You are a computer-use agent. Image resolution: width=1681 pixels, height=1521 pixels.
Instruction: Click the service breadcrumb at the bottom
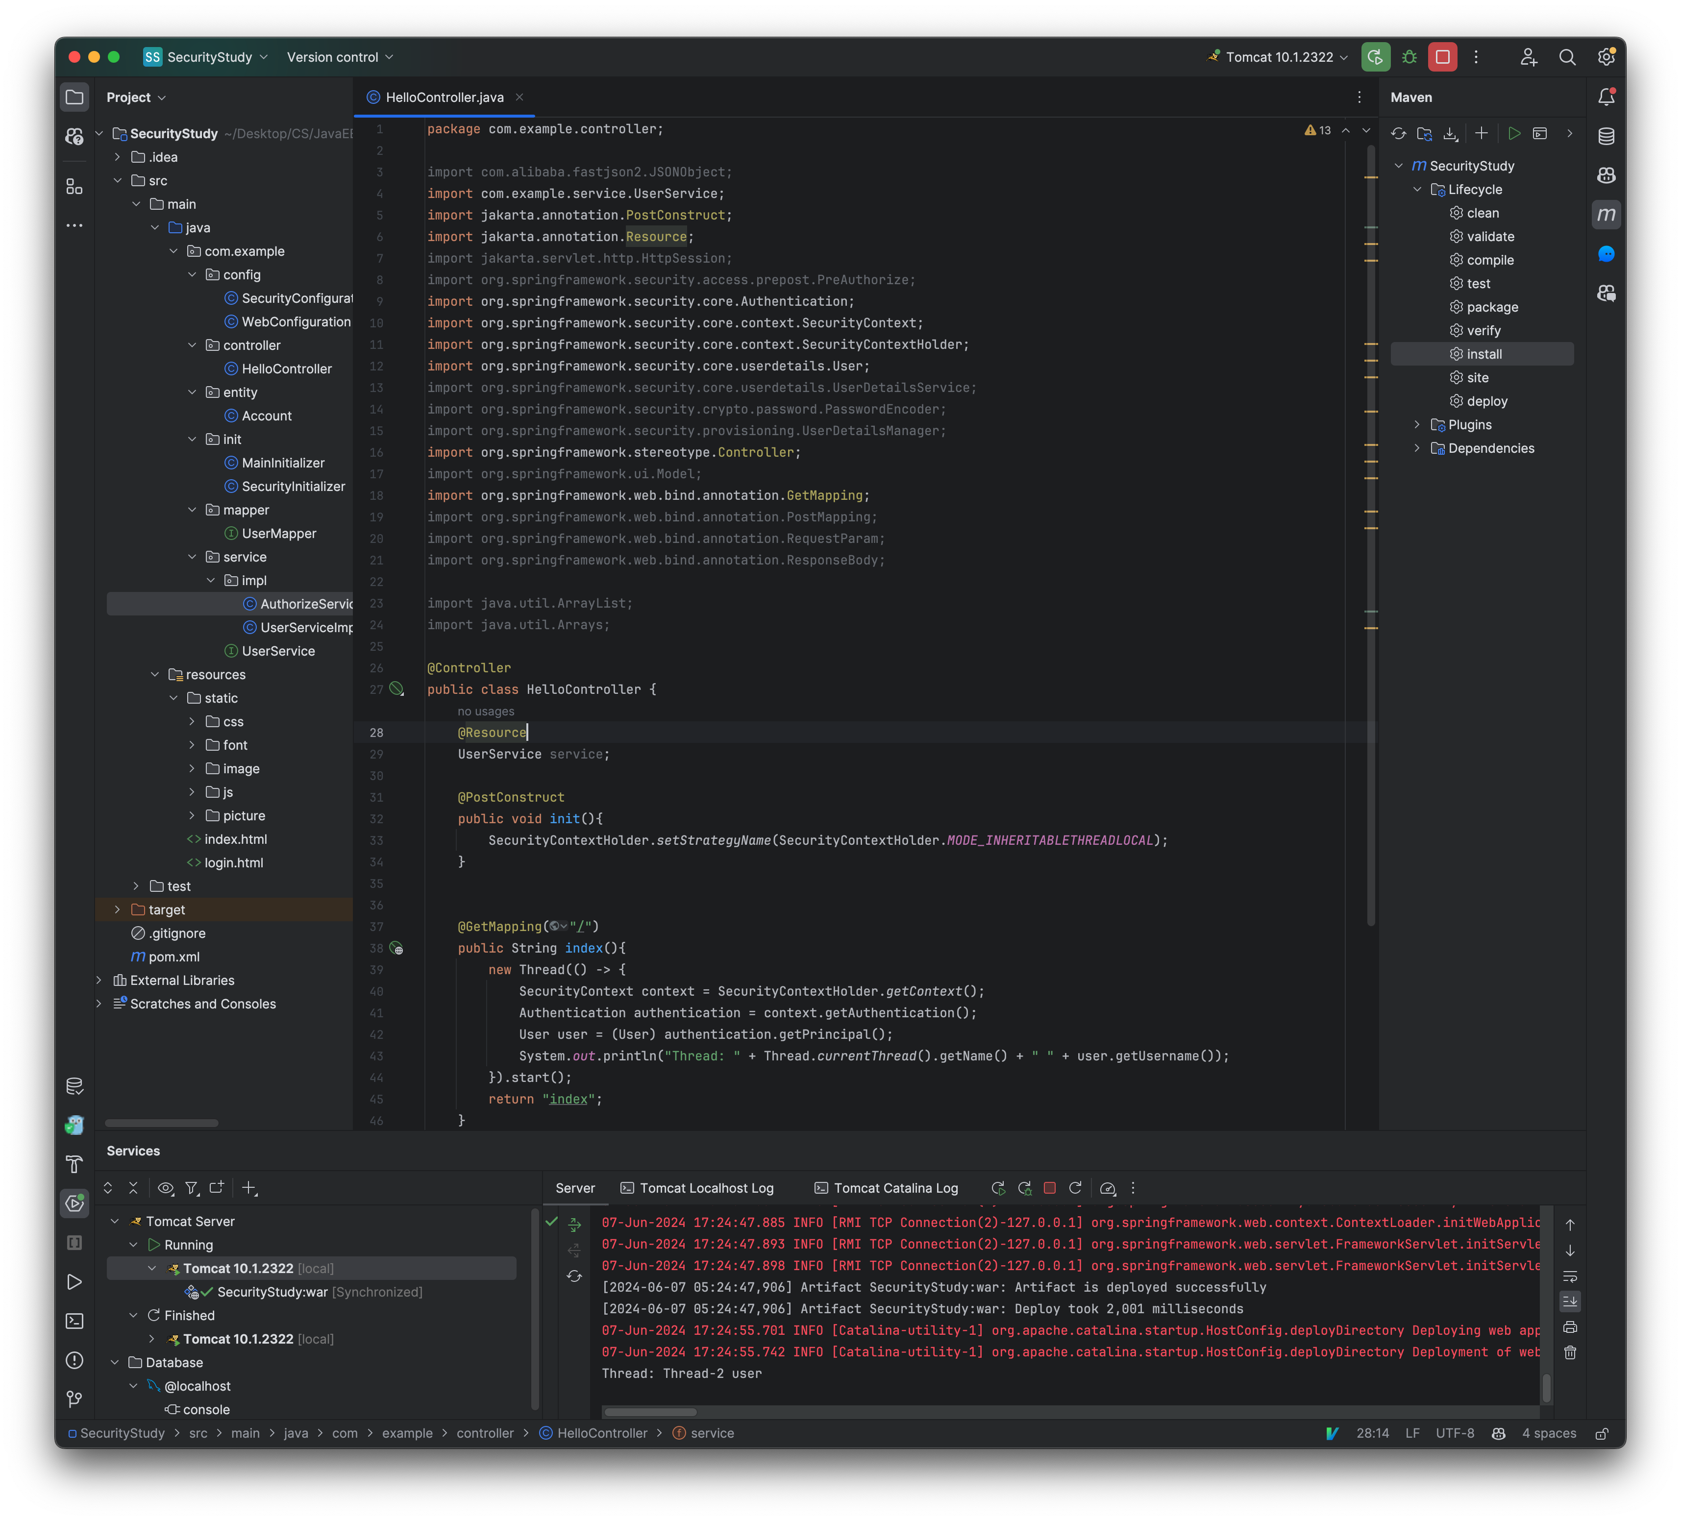[x=713, y=1433]
